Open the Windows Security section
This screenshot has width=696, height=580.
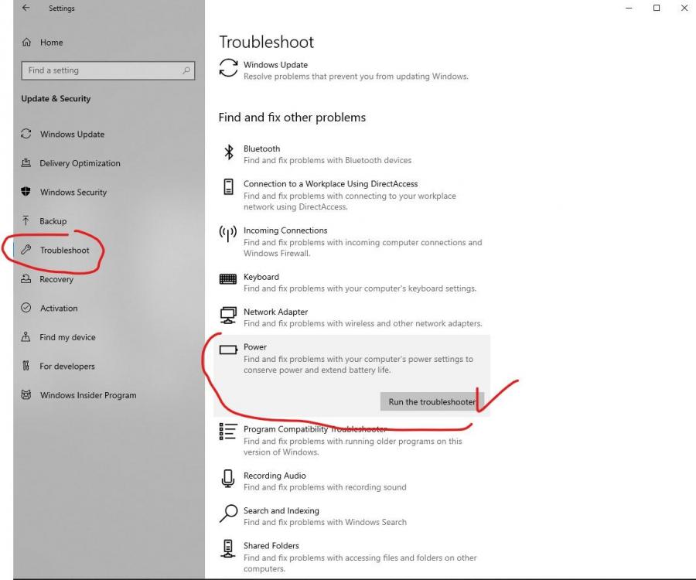(73, 192)
